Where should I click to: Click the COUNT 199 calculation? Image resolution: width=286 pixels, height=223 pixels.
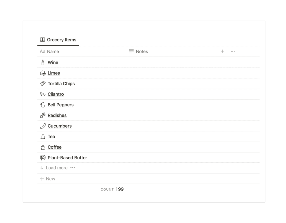pos(112,189)
